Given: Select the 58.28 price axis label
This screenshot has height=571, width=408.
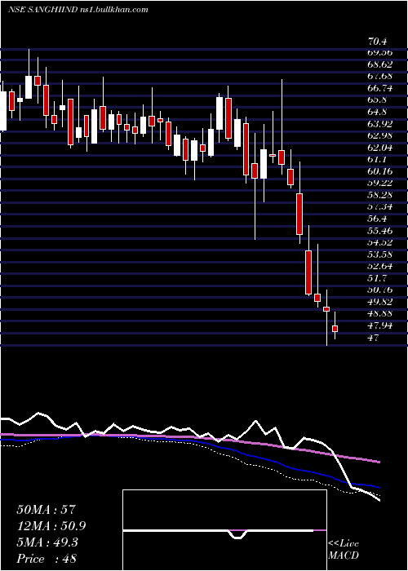Looking at the screenshot, I should (x=380, y=195).
